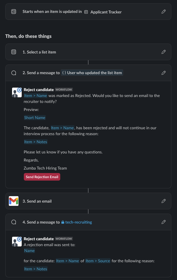Click the list icon beside step 1
177x280 pixels.
pyautogui.click(x=14, y=52)
